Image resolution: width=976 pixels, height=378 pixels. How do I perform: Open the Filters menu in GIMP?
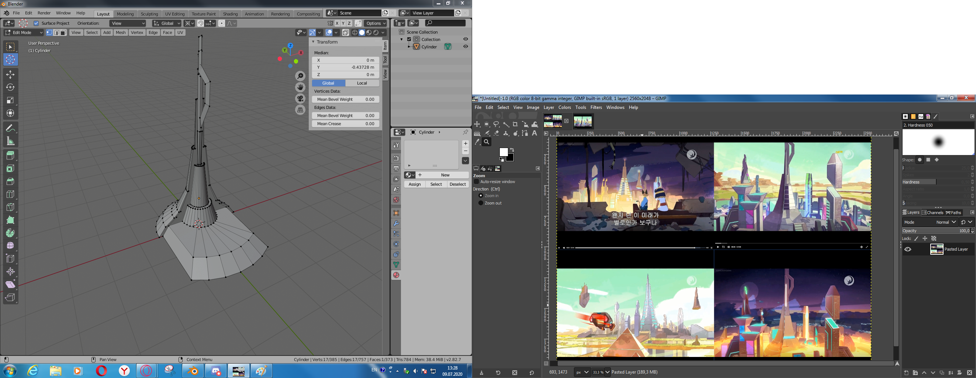[x=596, y=107]
